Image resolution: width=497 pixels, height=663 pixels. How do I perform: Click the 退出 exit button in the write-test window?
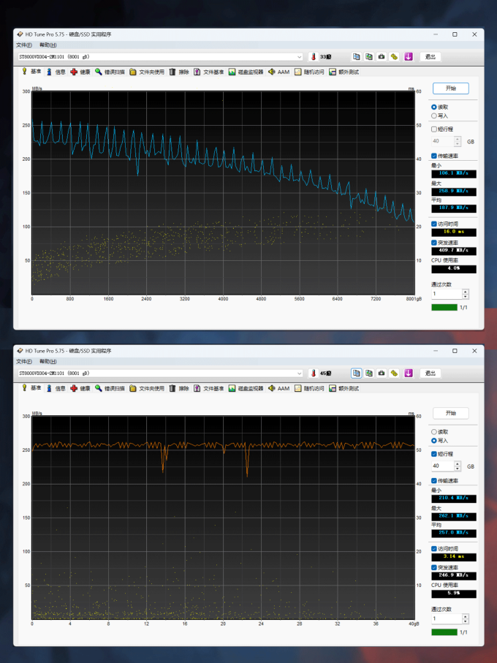[x=430, y=373]
